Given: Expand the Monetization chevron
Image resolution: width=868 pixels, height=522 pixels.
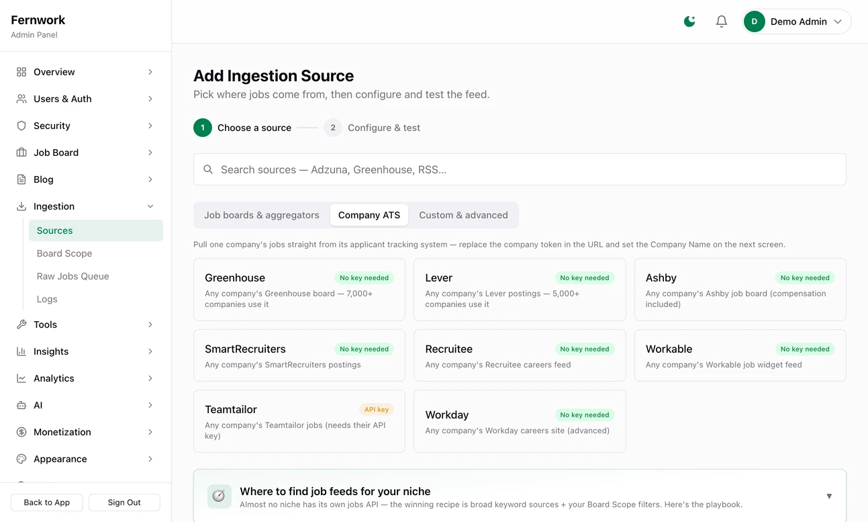Looking at the screenshot, I should [x=150, y=432].
